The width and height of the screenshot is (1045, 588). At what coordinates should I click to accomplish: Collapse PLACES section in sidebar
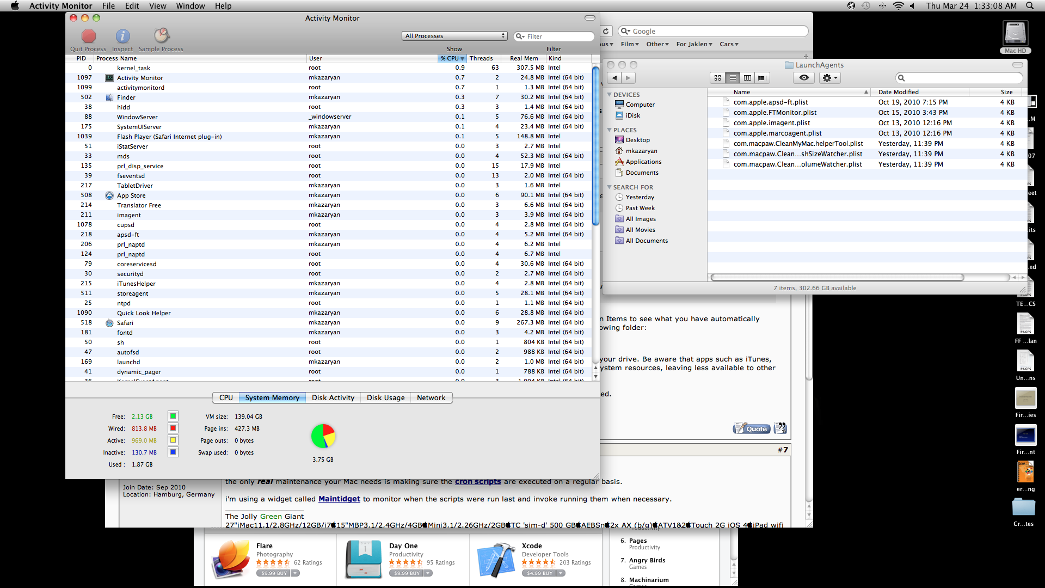[610, 130]
